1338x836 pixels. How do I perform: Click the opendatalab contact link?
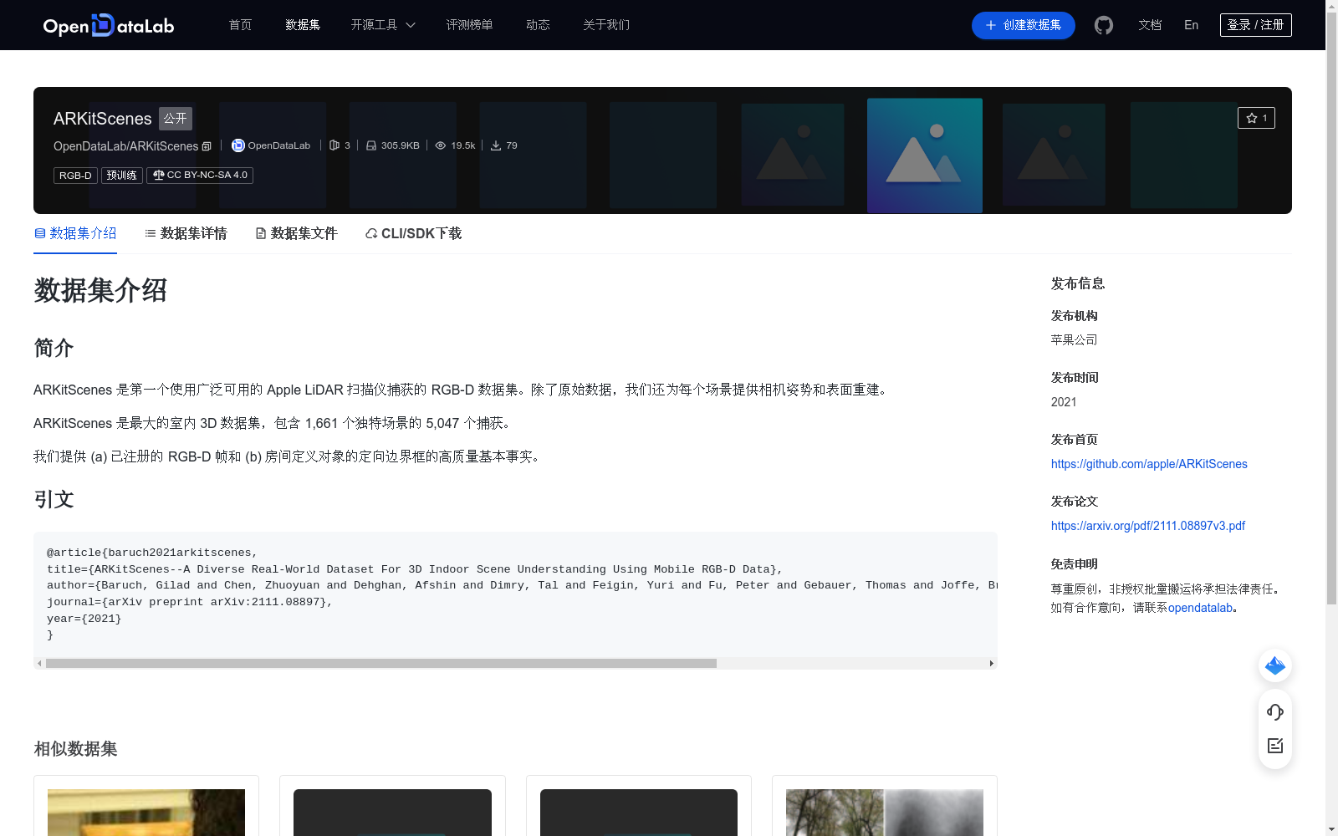[x=1200, y=608]
